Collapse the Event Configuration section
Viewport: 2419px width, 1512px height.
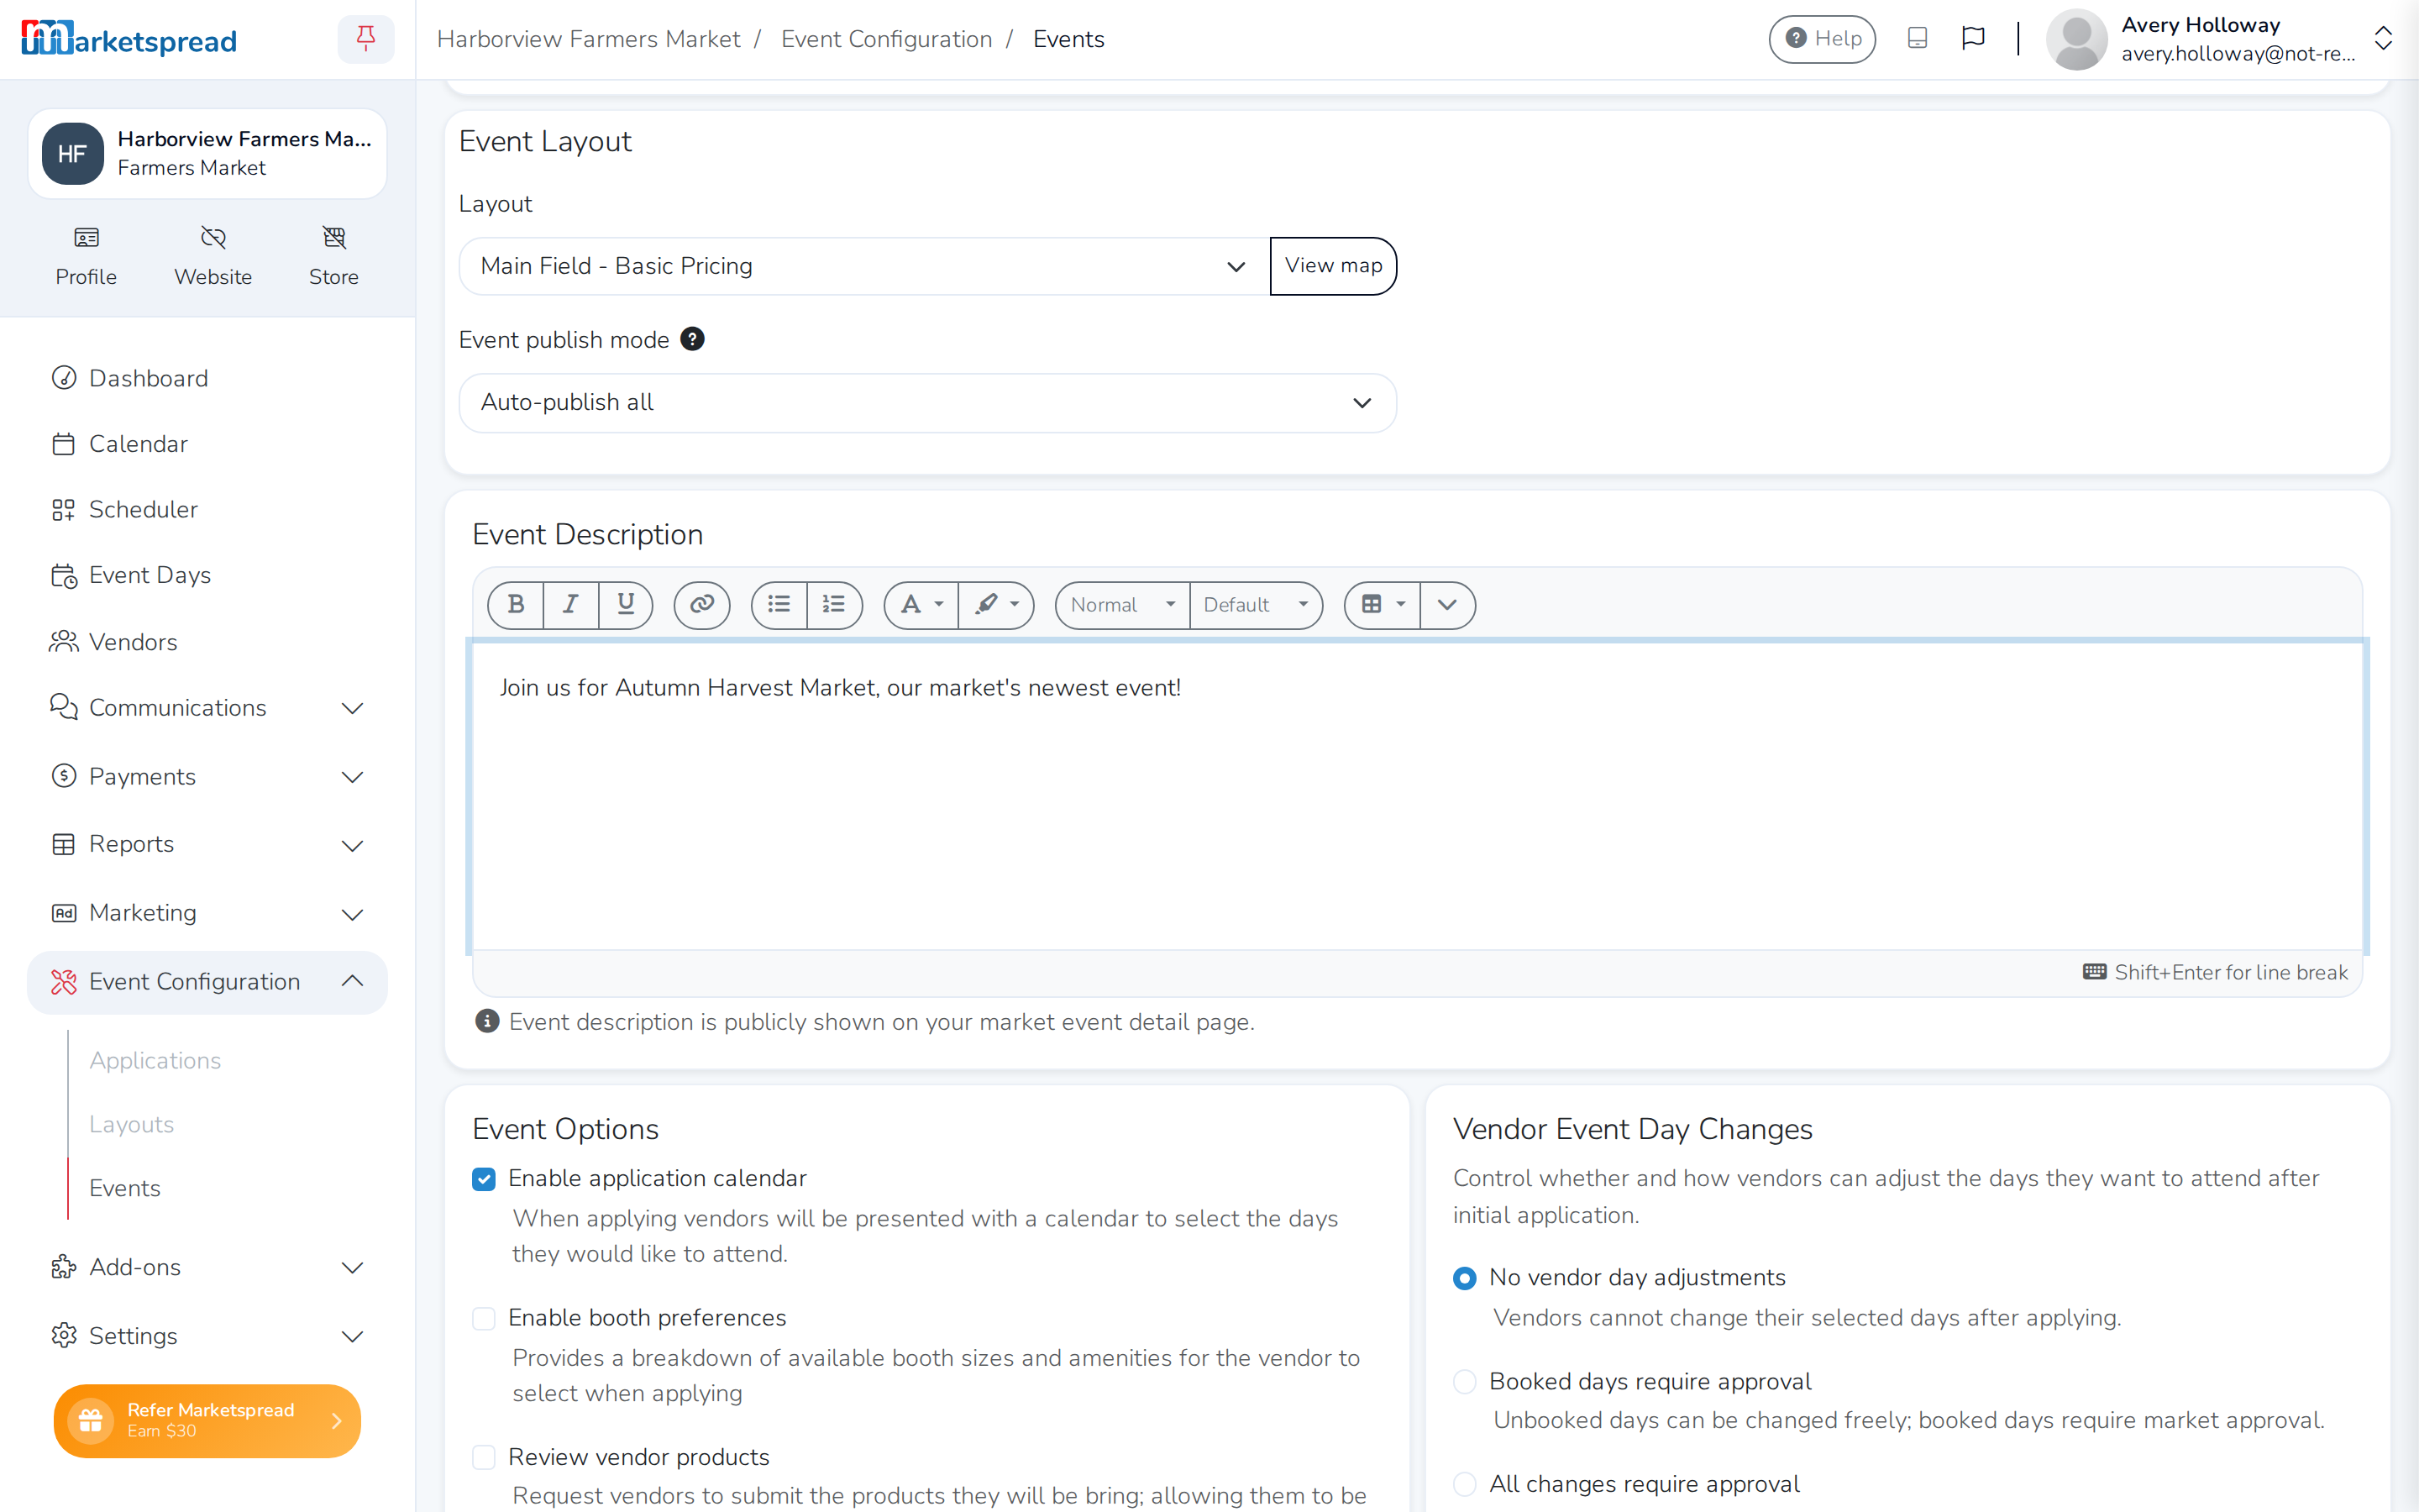coord(207,982)
